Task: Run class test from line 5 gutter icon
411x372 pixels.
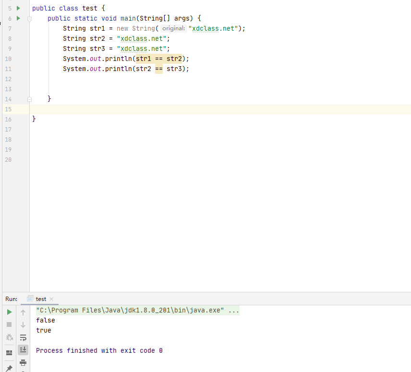Action: (18, 8)
